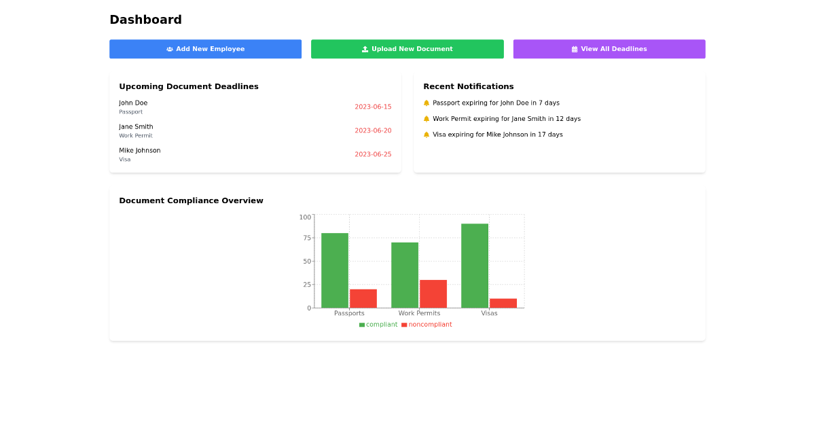Screen dimensions: 815x428
Task: Click the bell icon beside Jane Smith's work permit alert
Action: [426, 118]
